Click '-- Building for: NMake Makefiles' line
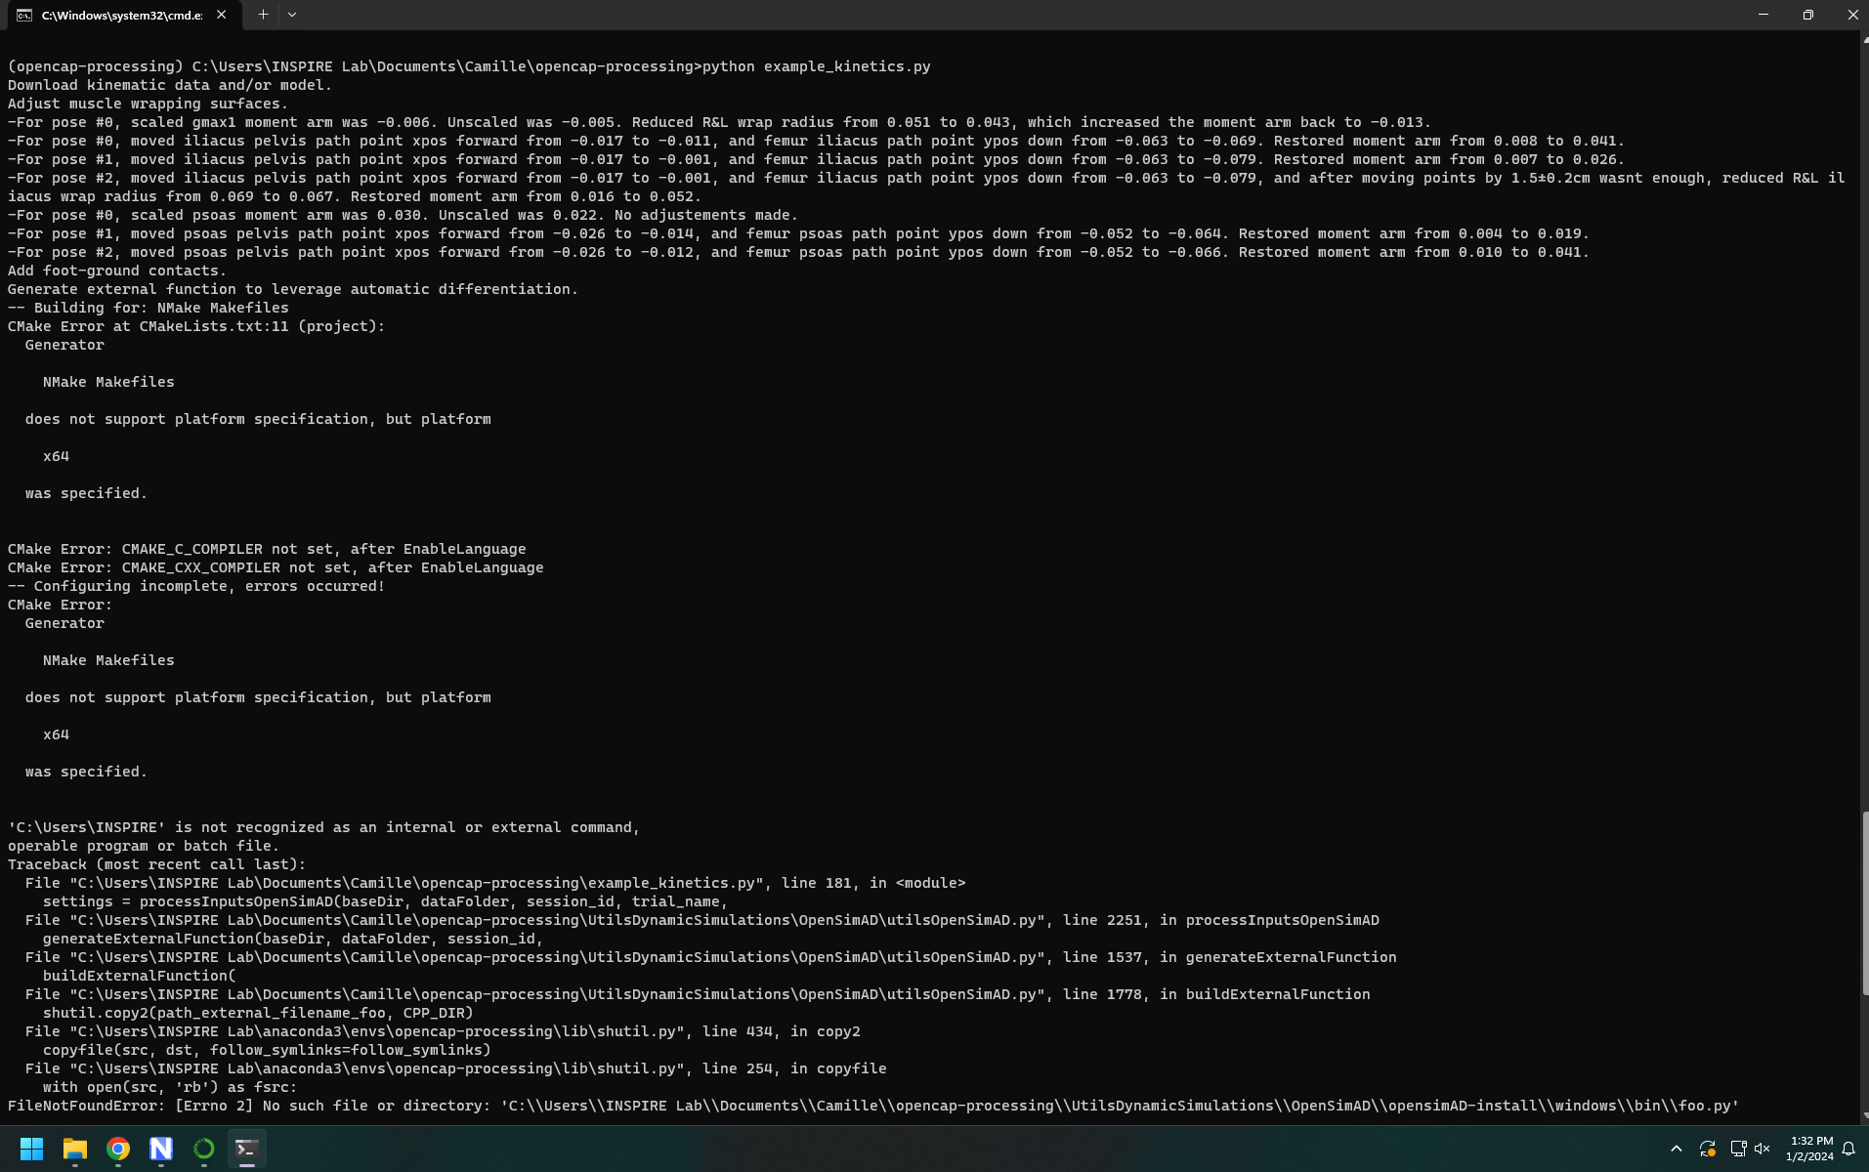This screenshot has height=1172, width=1869. click(149, 308)
